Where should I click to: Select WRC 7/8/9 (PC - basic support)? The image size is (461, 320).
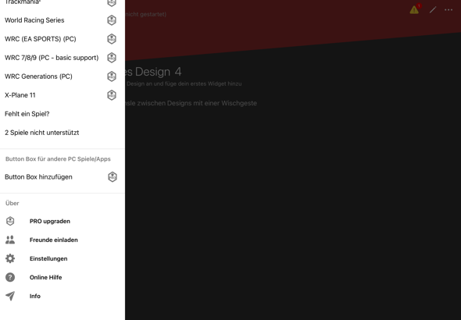click(63, 58)
